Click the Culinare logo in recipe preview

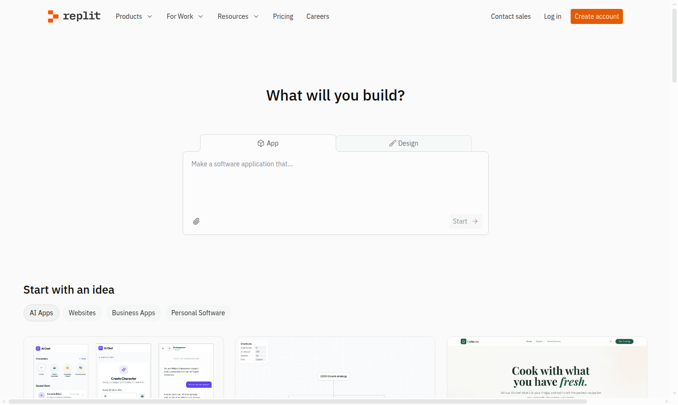[x=463, y=342]
